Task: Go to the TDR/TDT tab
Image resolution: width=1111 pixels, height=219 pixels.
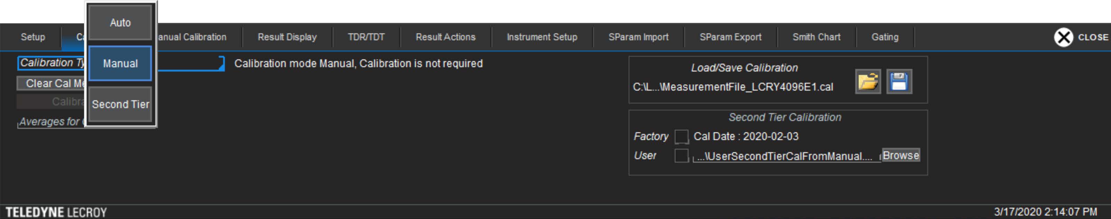Action: pos(366,37)
